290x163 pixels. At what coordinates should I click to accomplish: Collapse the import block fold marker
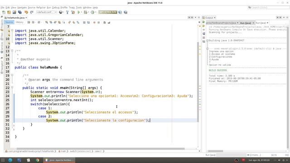pyautogui.click(x=12, y=30)
